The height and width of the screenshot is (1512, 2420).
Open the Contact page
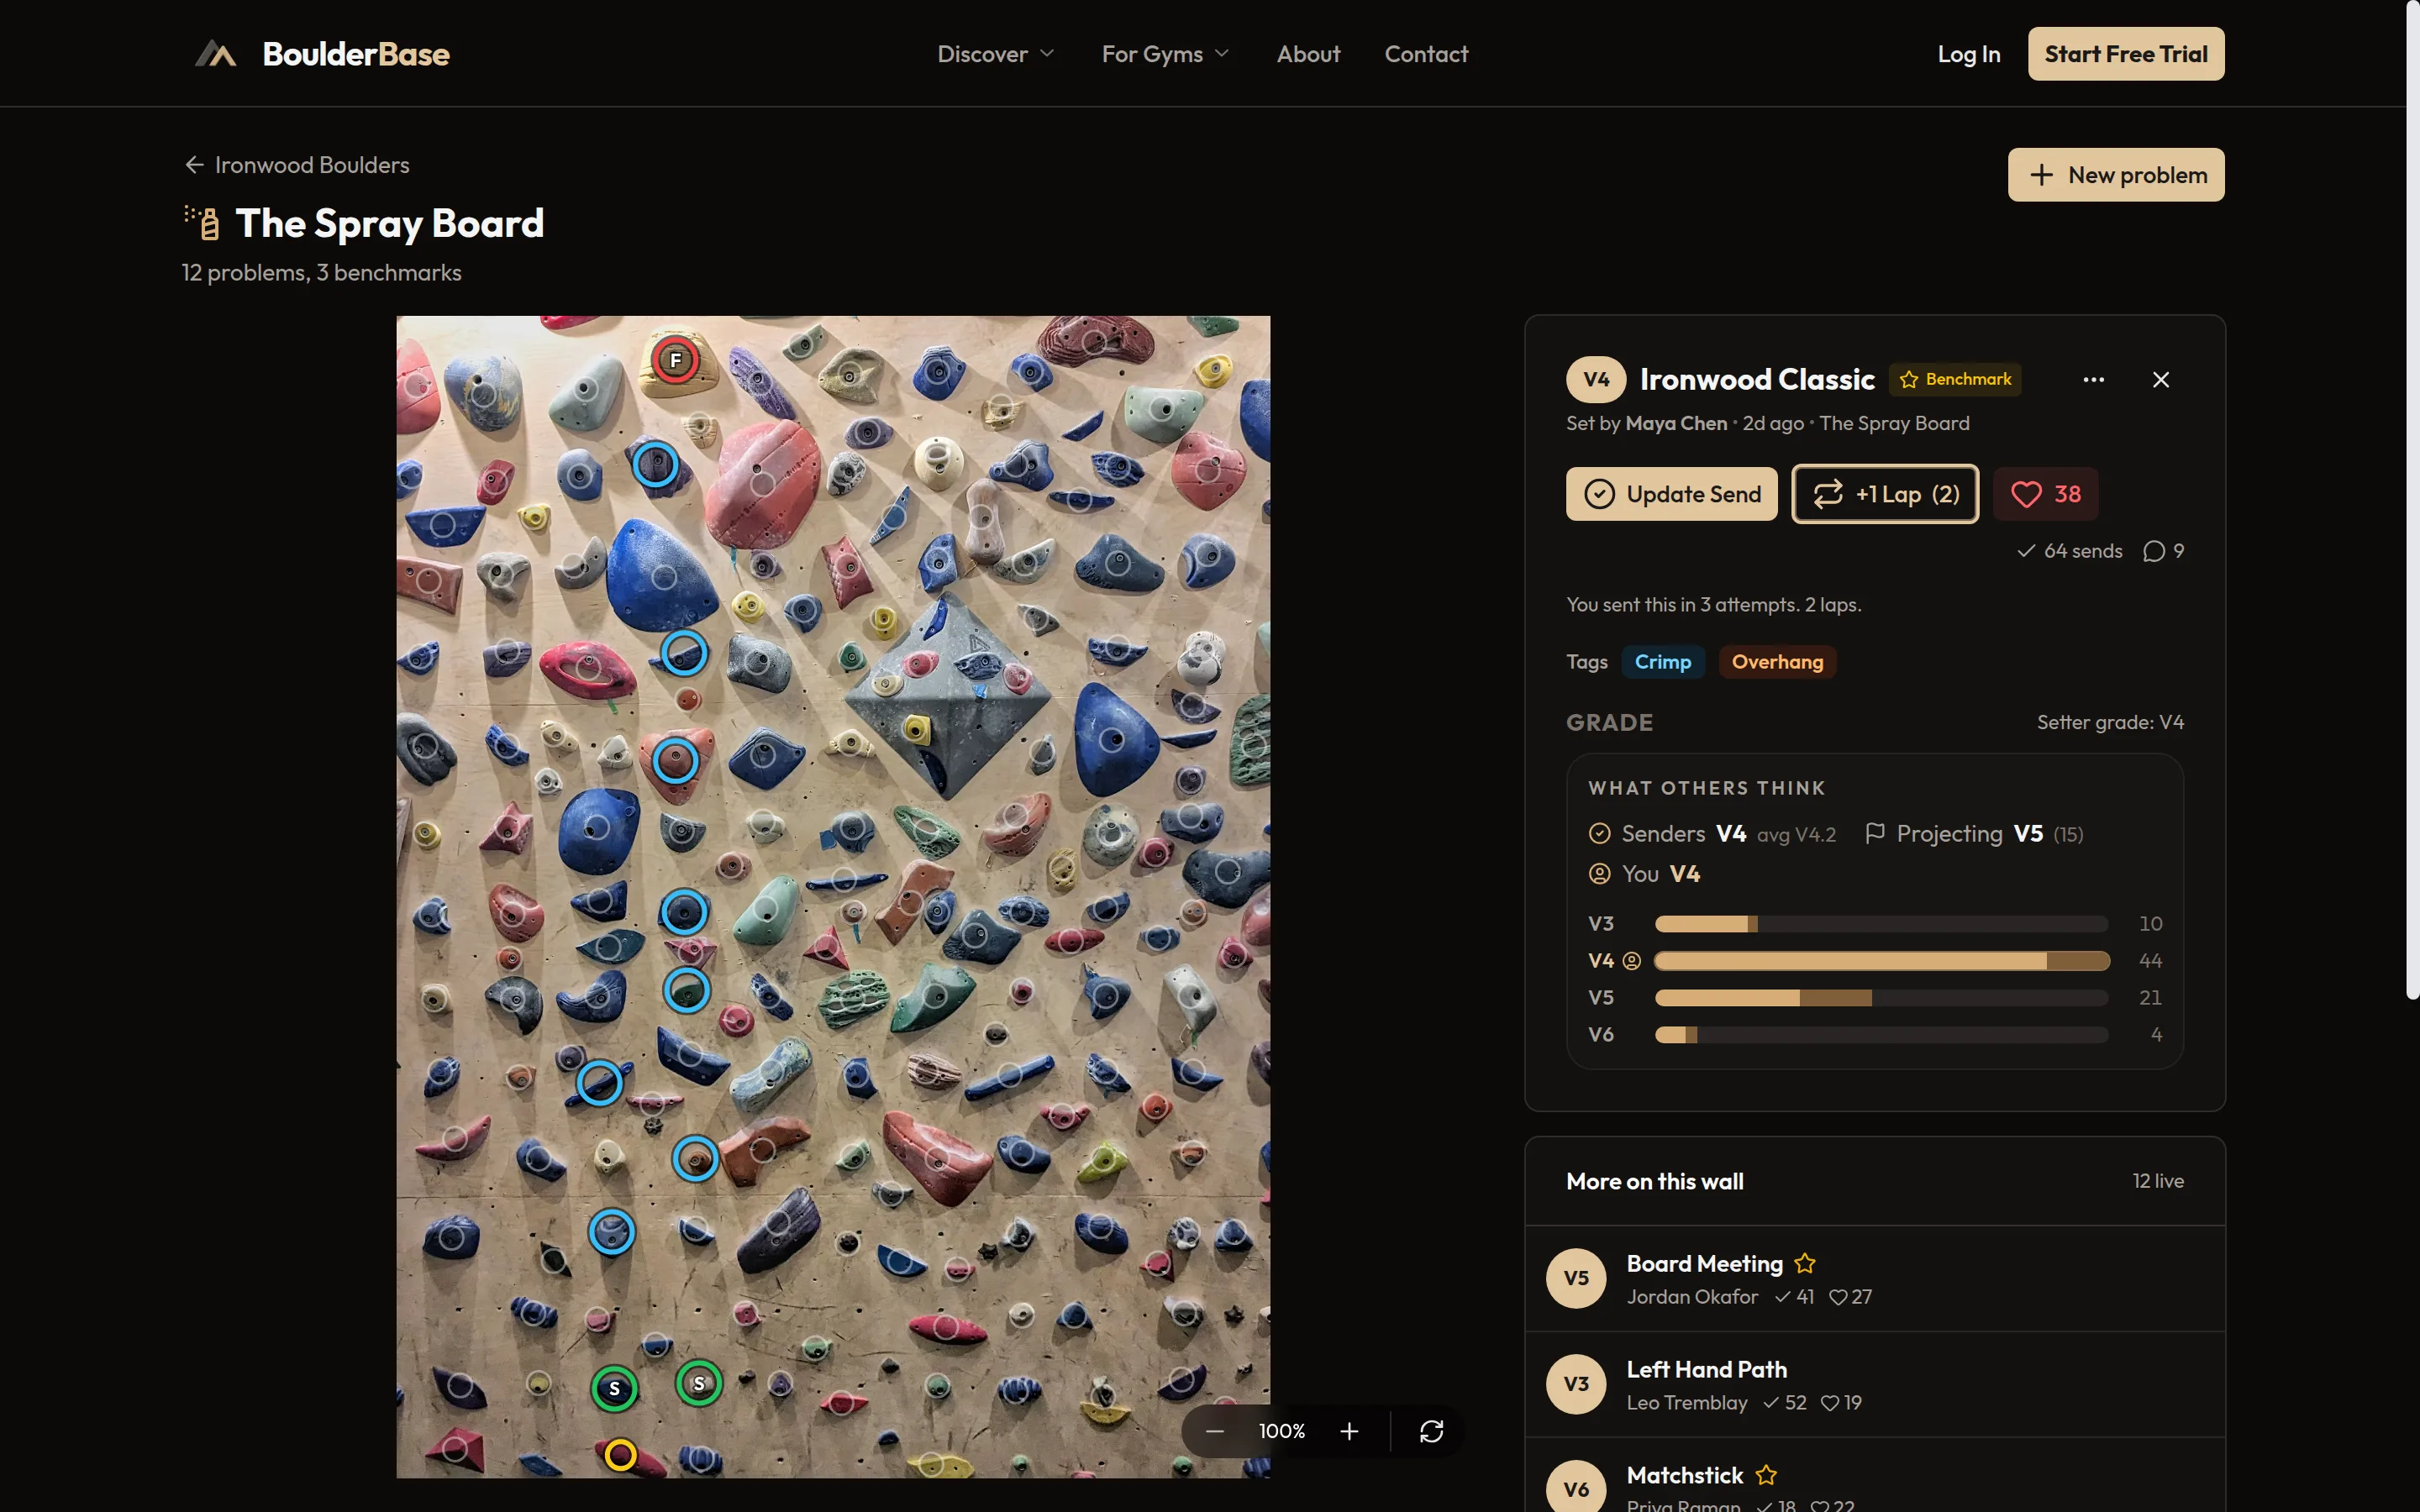coord(1426,54)
